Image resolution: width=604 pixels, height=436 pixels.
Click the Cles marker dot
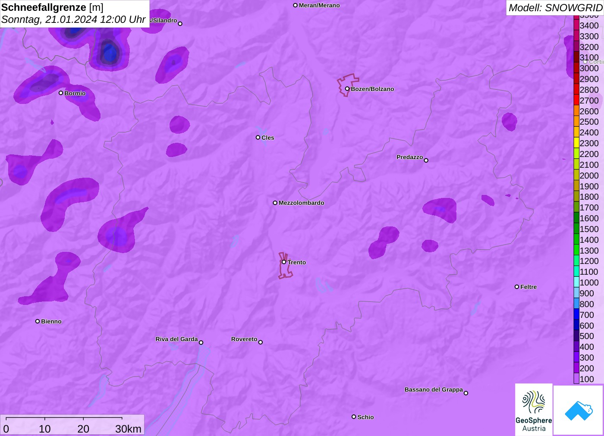coord(258,138)
